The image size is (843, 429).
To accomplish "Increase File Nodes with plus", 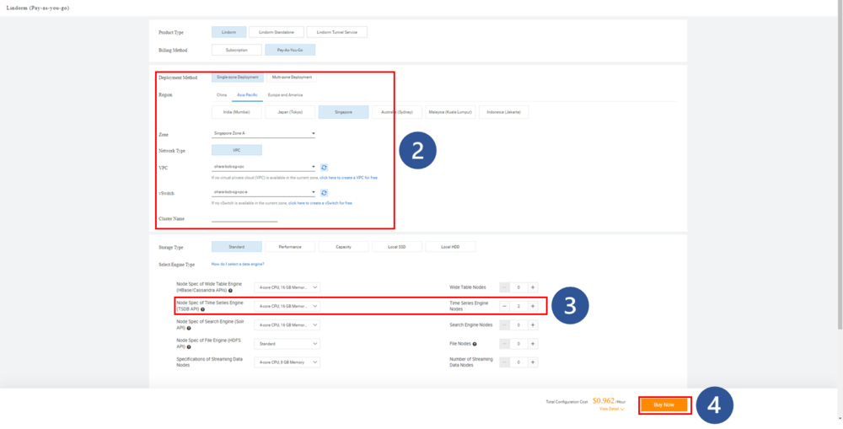I will [x=532, y=344].
